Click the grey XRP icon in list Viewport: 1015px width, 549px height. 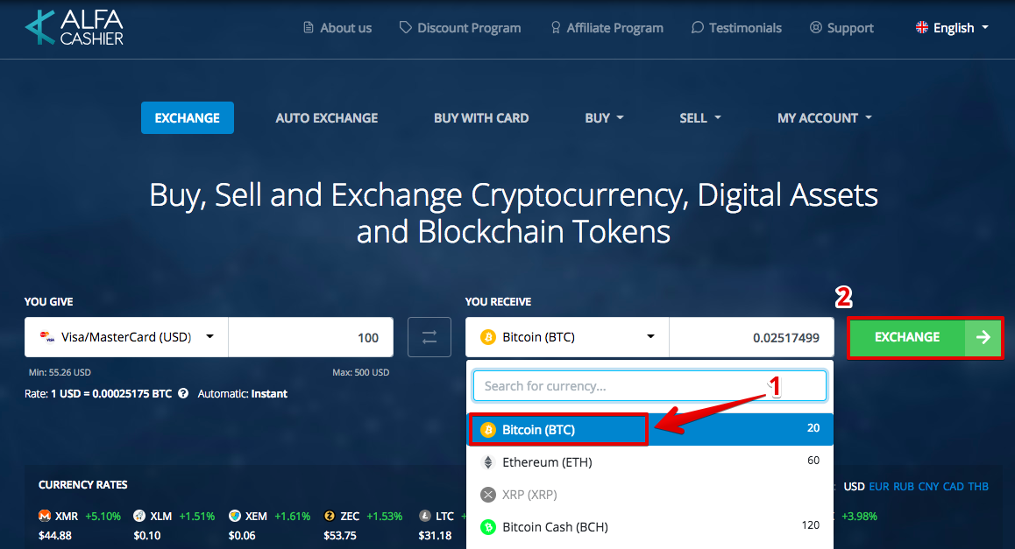(x=488, y=495)
